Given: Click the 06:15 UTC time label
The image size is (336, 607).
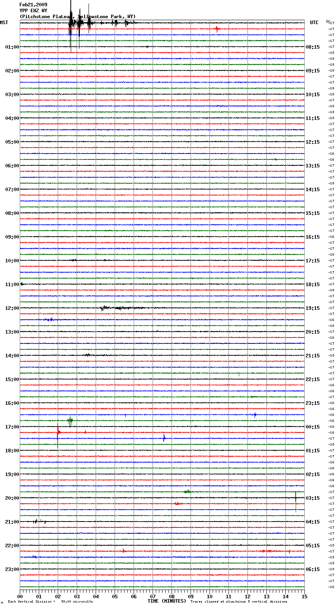Looking at the screenshot, I should [313, 569].
